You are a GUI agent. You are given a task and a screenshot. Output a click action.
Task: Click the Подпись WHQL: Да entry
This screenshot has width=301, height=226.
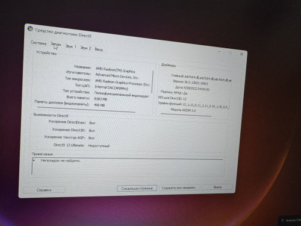[x=174, y=92]
